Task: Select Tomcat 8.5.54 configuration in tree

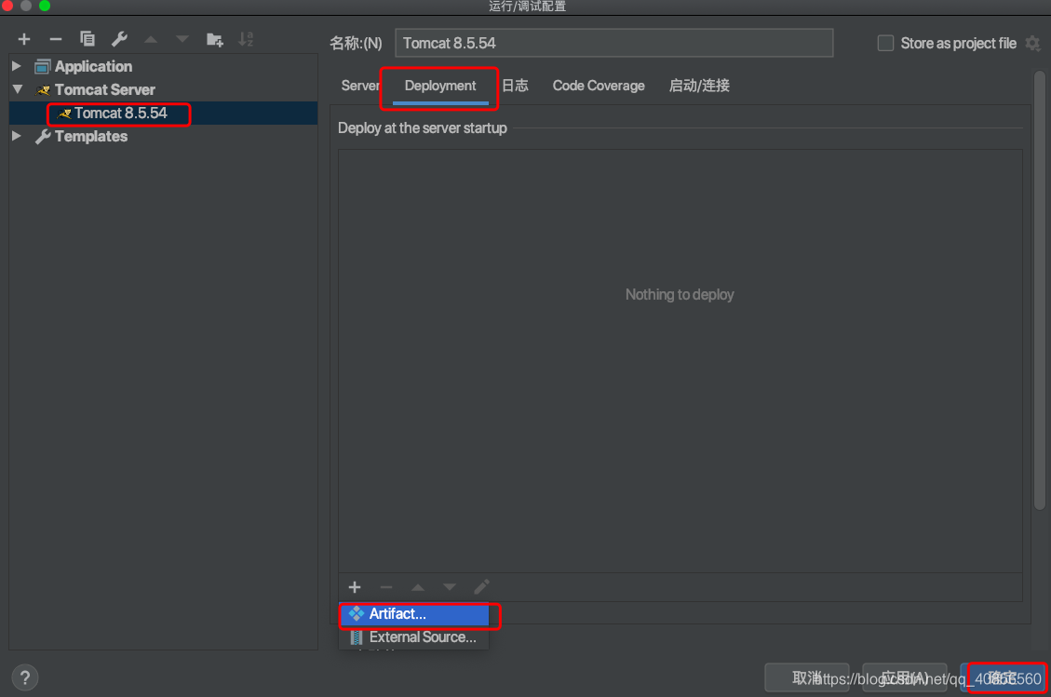Action: (x=120, y=114)
